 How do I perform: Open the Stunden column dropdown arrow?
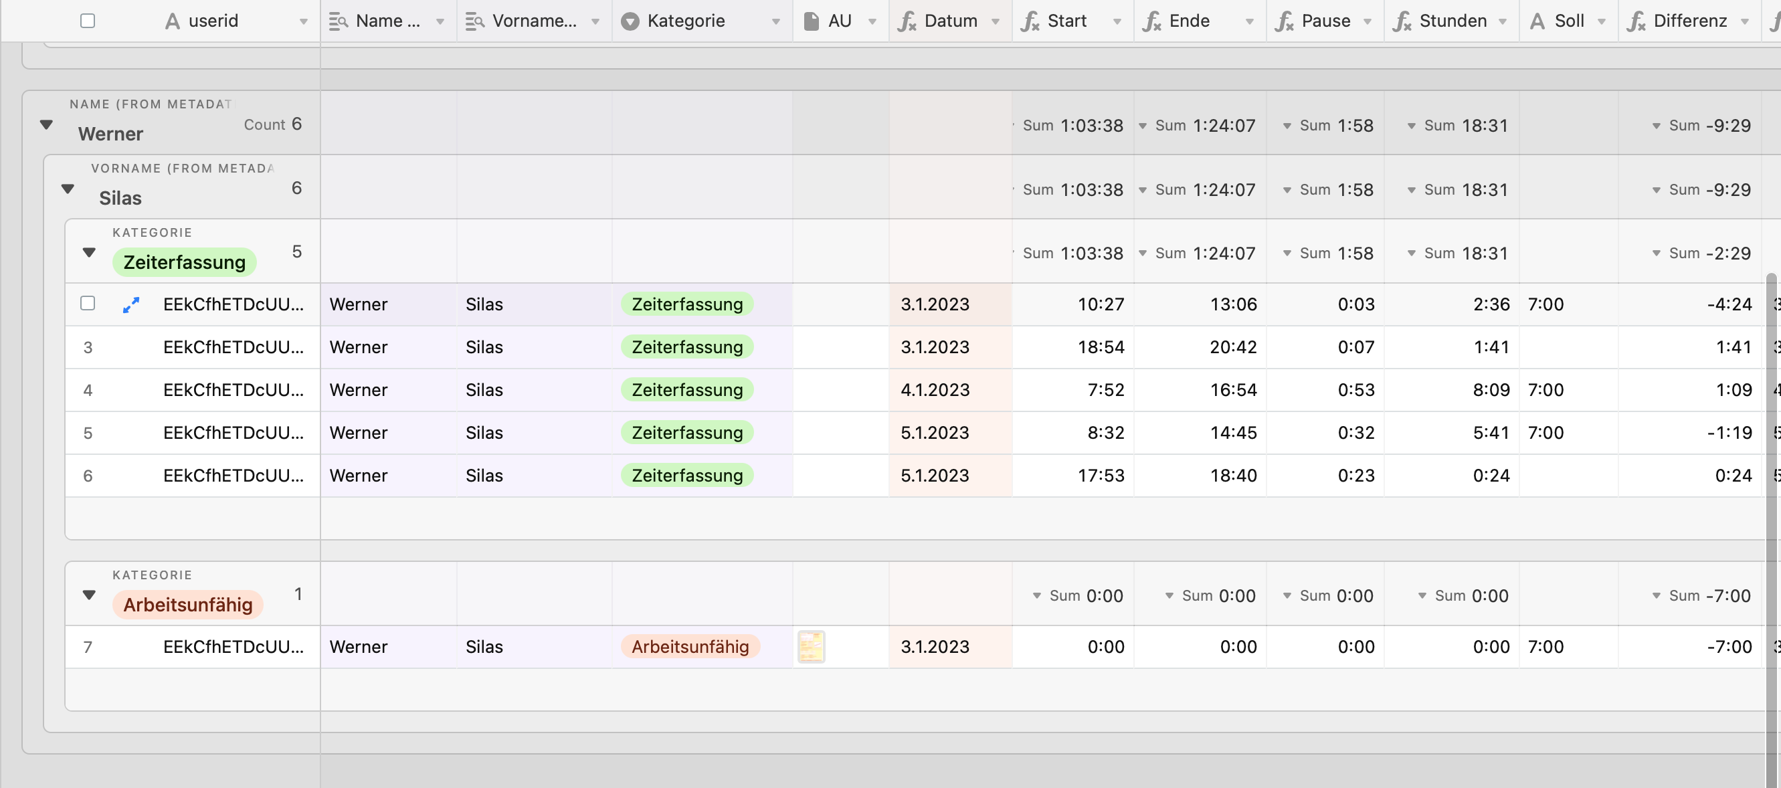(1503, 21)
